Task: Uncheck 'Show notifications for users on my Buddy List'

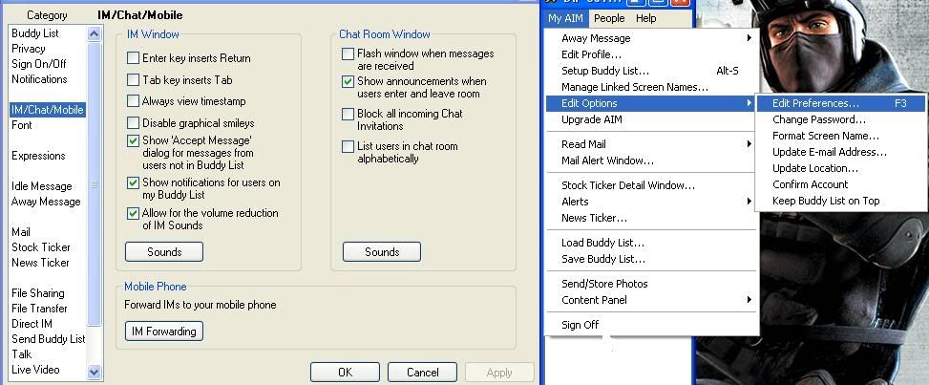Action: (134, 182)
